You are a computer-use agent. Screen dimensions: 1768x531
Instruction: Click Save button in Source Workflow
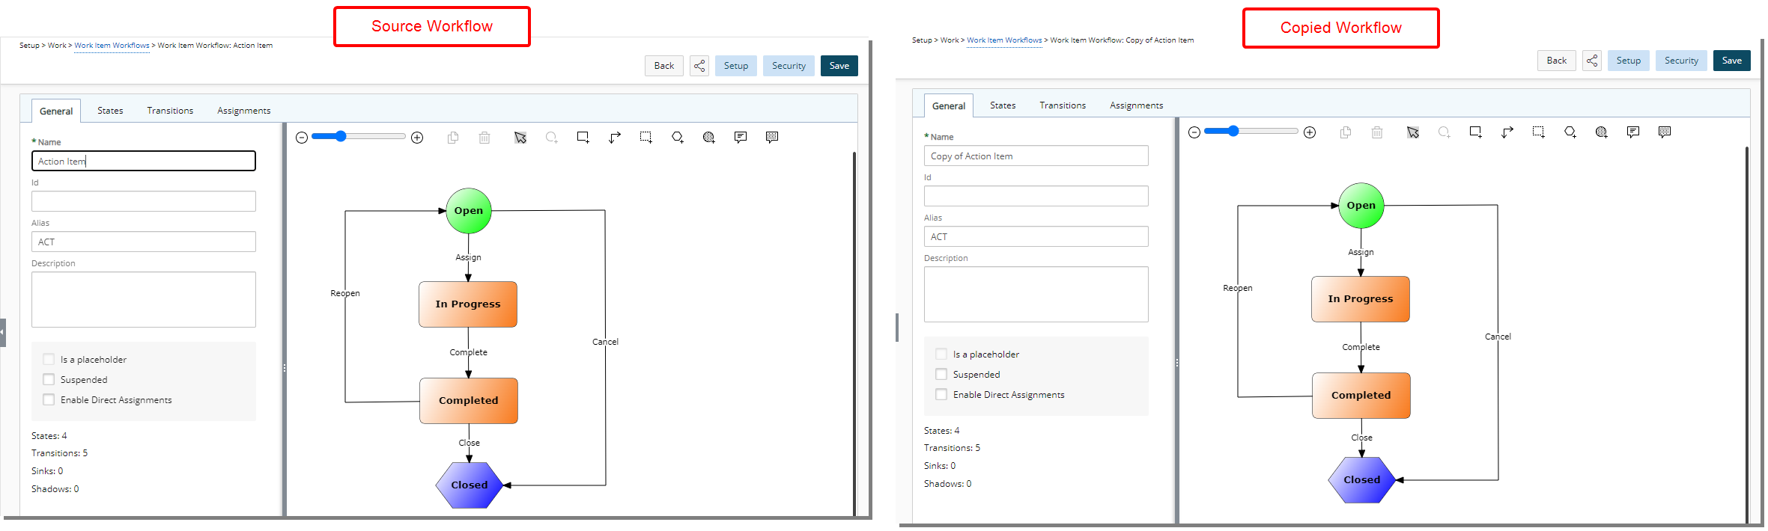point(839,66)
